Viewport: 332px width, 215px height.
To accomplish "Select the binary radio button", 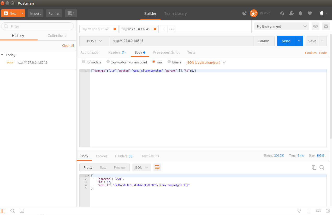I will coord(169,62).
